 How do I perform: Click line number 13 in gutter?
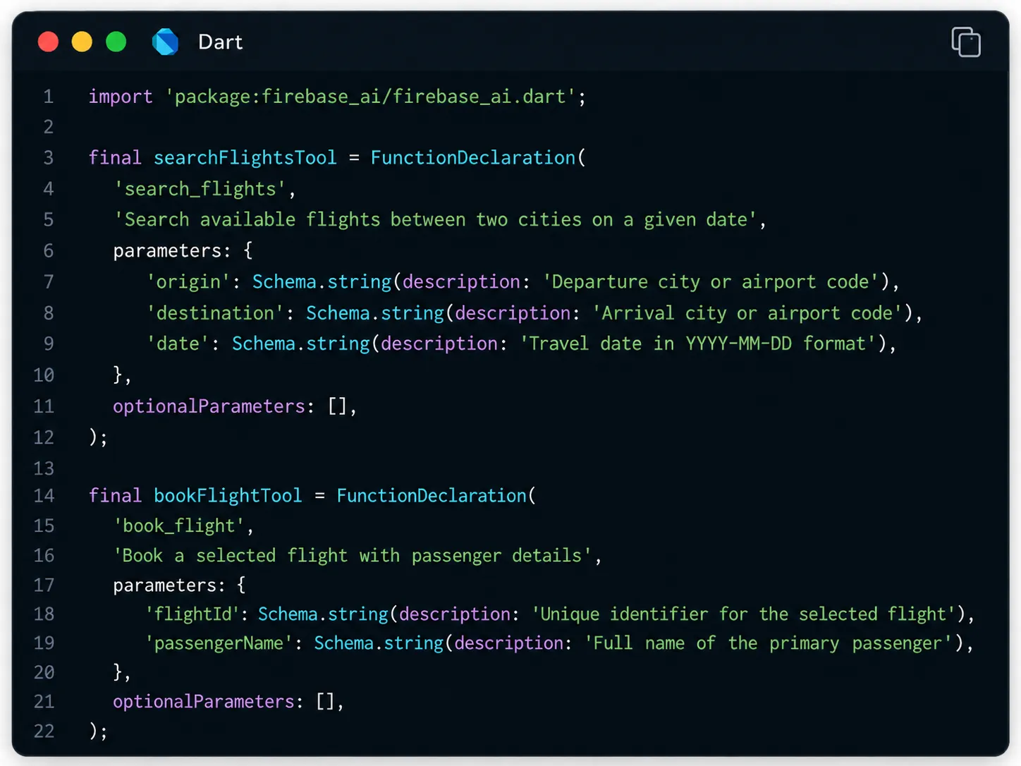click(44, 468)
